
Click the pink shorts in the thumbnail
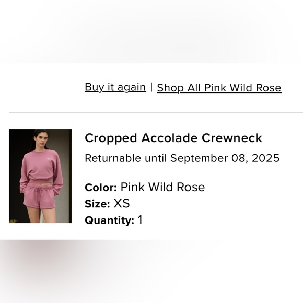click(40, 196)
